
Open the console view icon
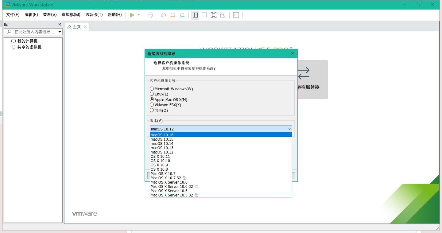point(236,15)
